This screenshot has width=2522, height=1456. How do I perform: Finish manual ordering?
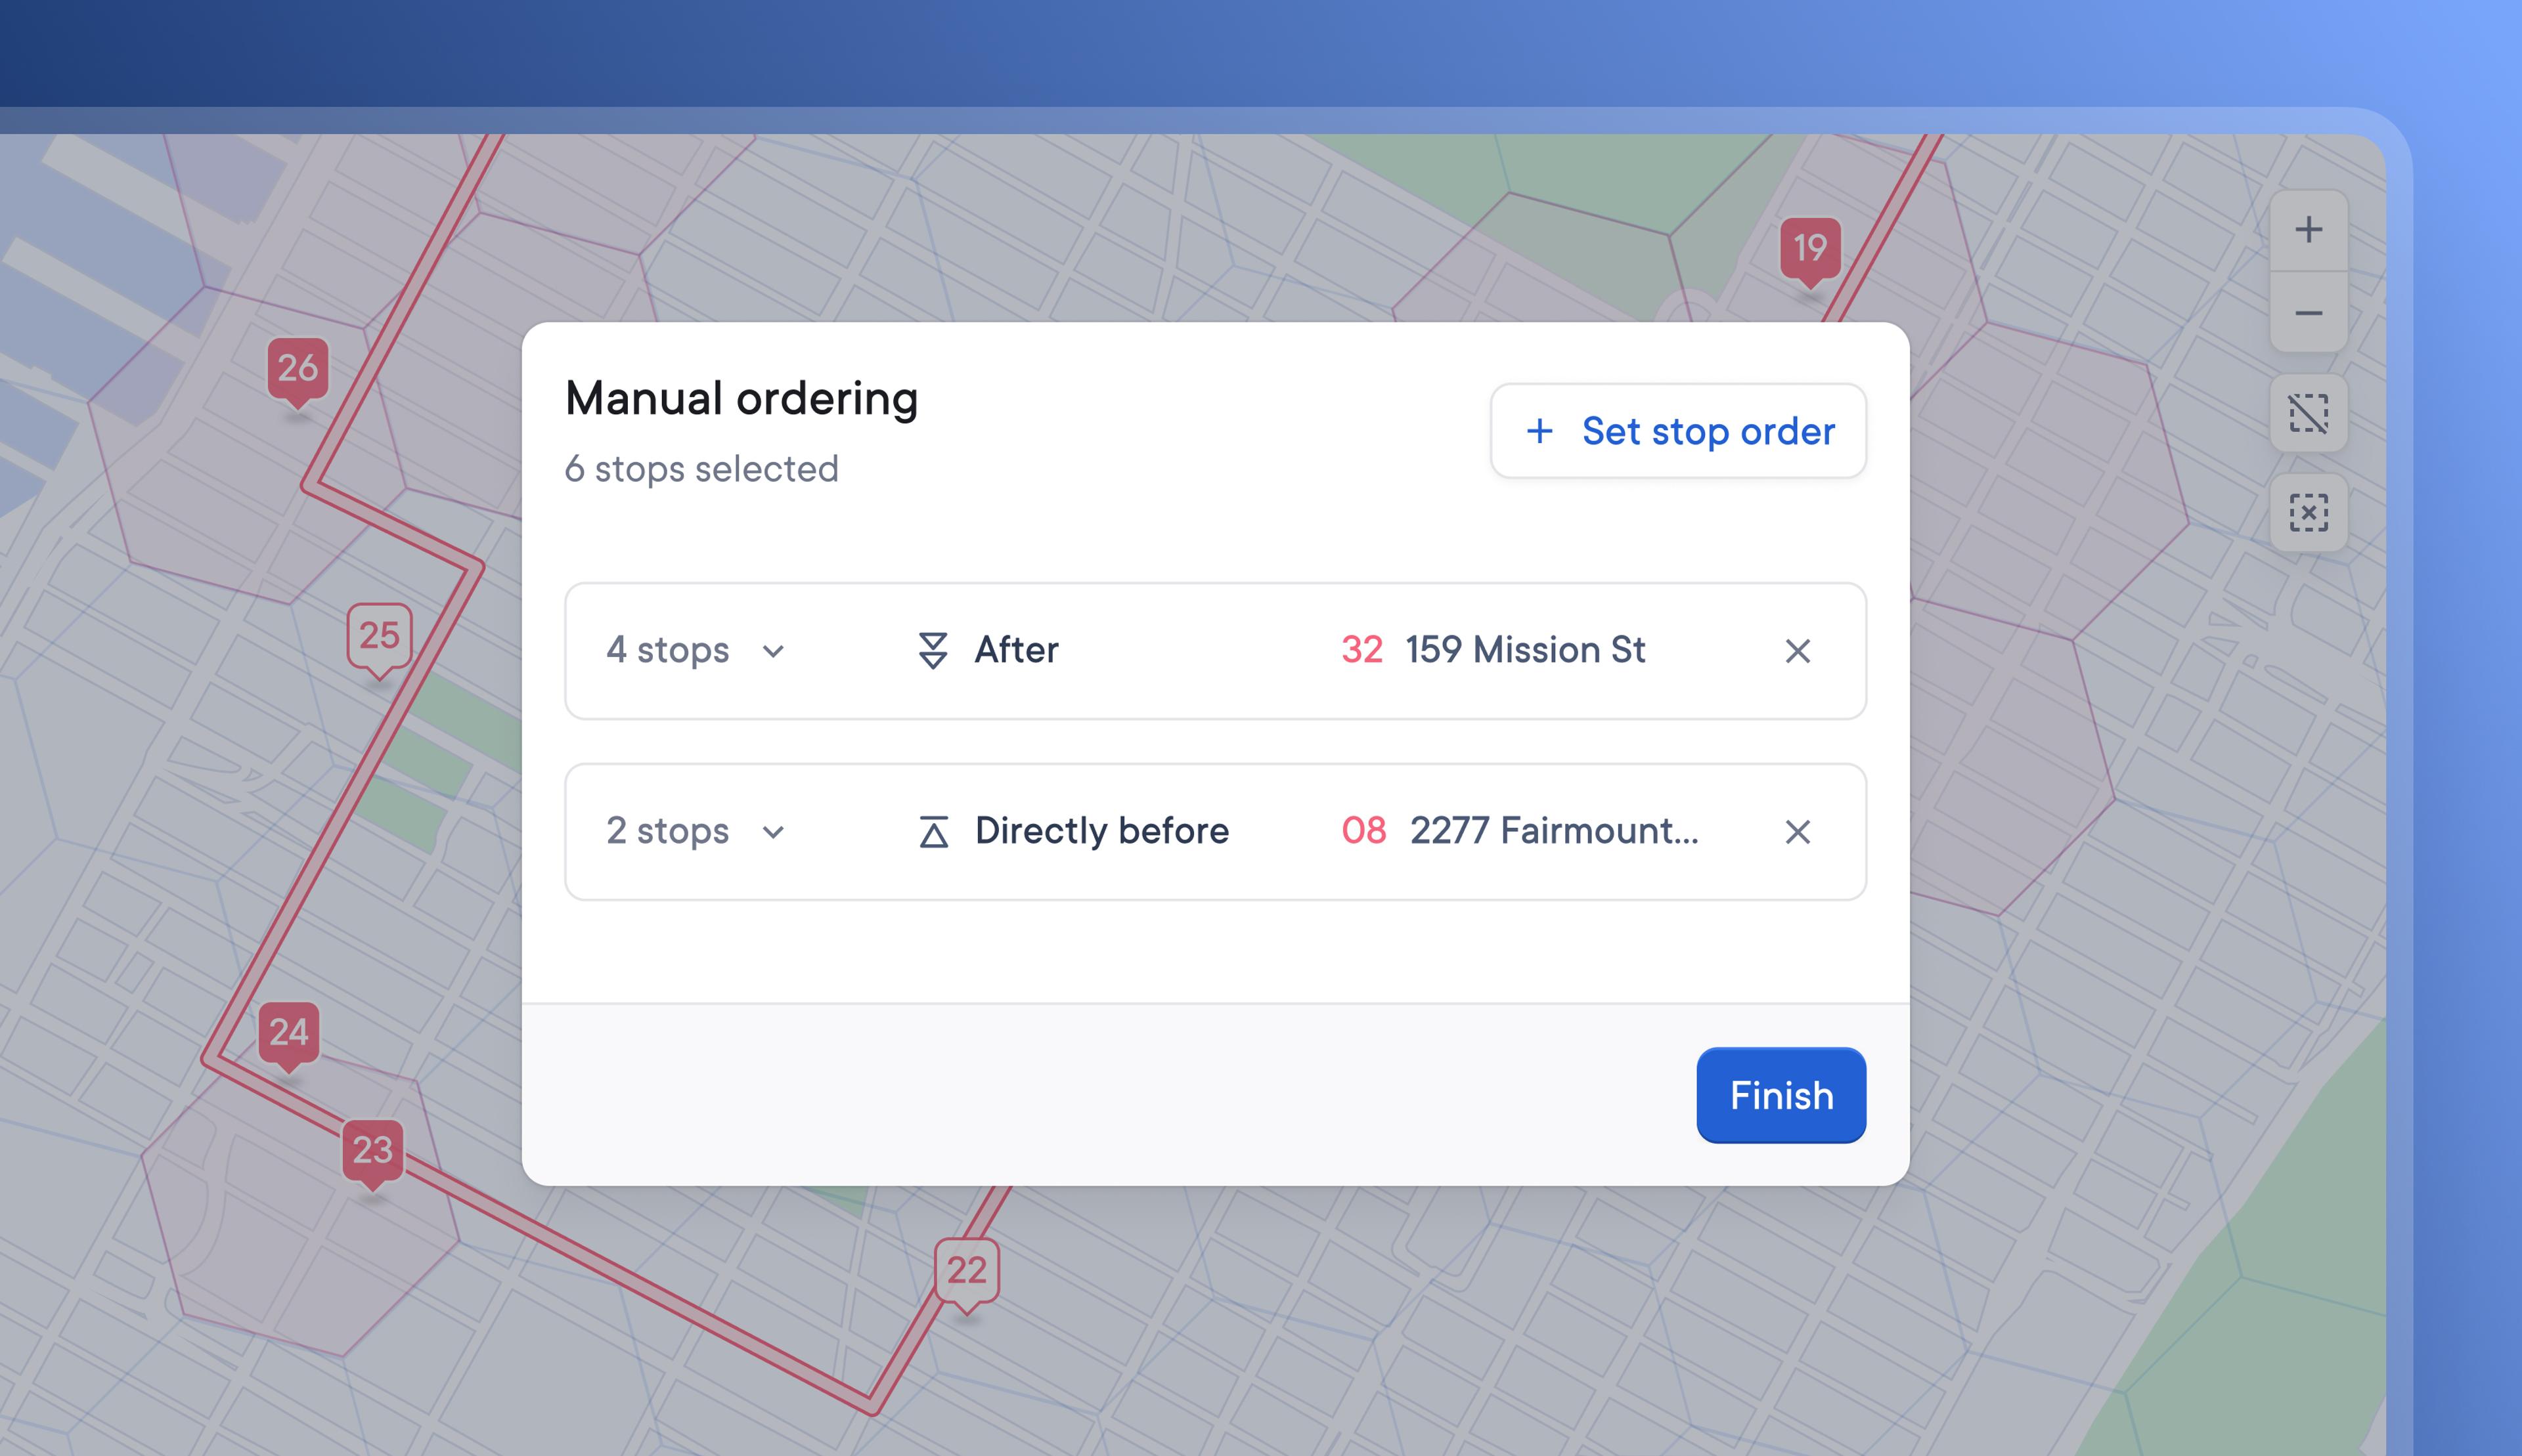pyautogui.click(x=1781, y=1095)
